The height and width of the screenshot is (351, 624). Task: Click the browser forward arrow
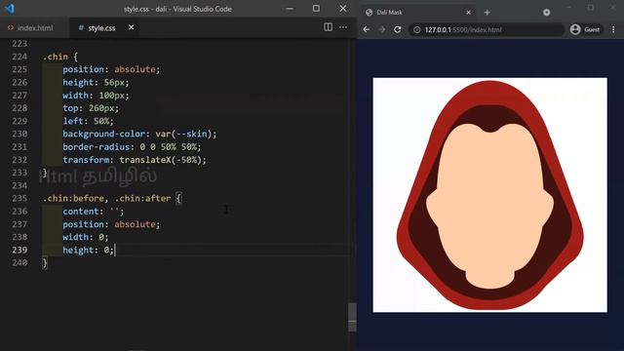click(381, 29)
